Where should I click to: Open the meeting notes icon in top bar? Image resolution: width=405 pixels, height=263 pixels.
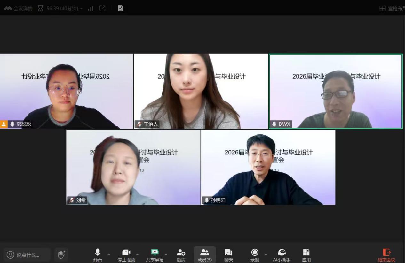[x=120, y=9]
